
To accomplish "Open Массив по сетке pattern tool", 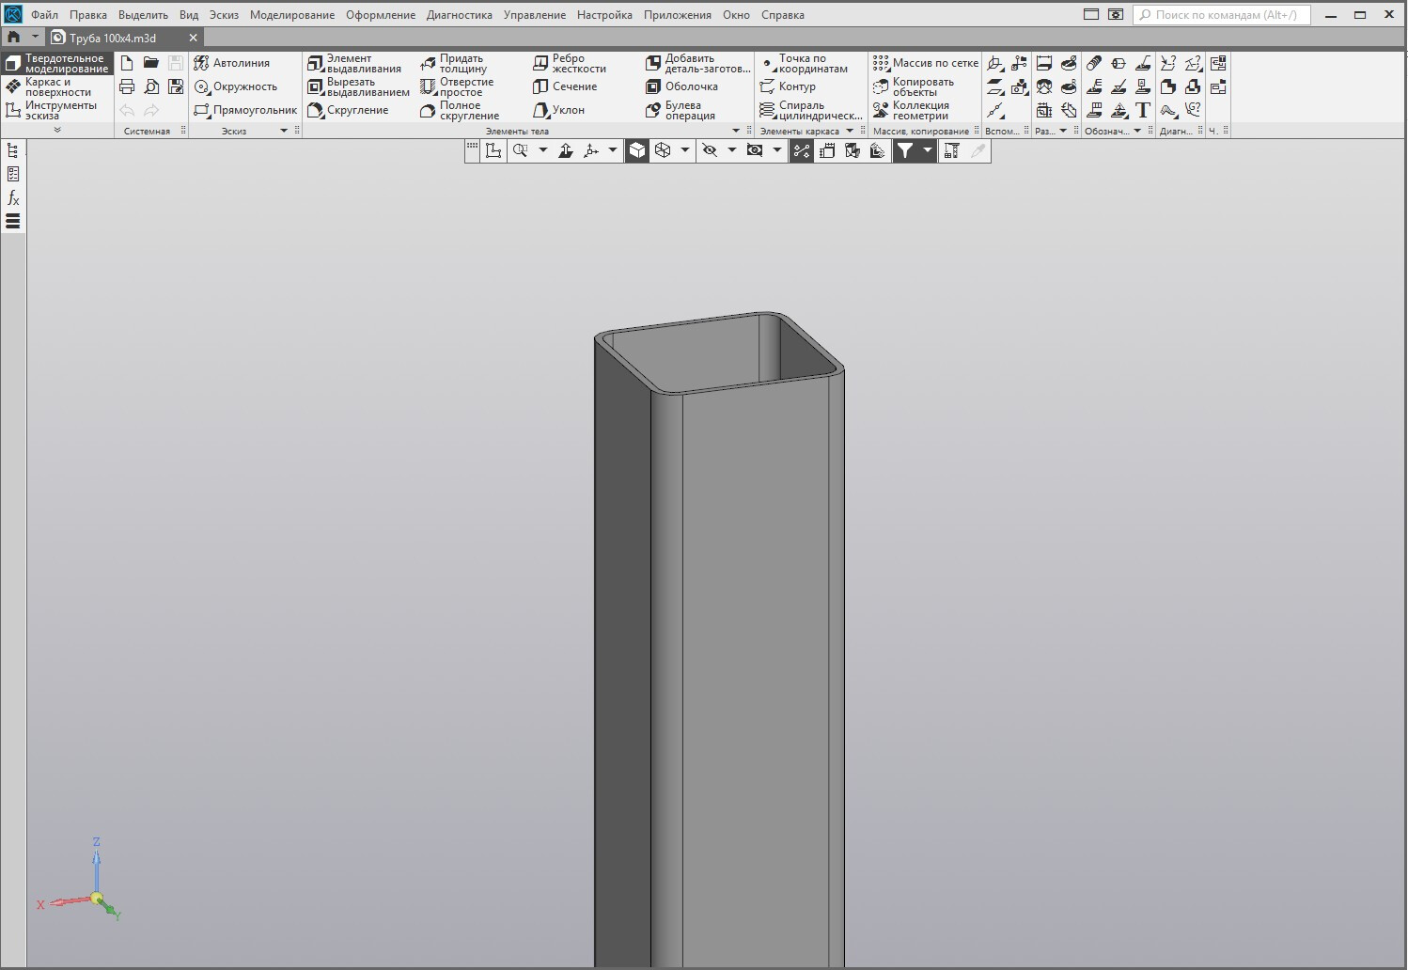I will click(926, 63).
